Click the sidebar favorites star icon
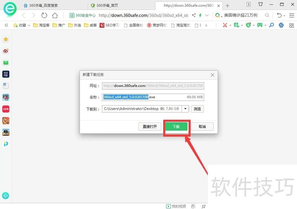Screen dimensions: 297x209 (6, 39)
